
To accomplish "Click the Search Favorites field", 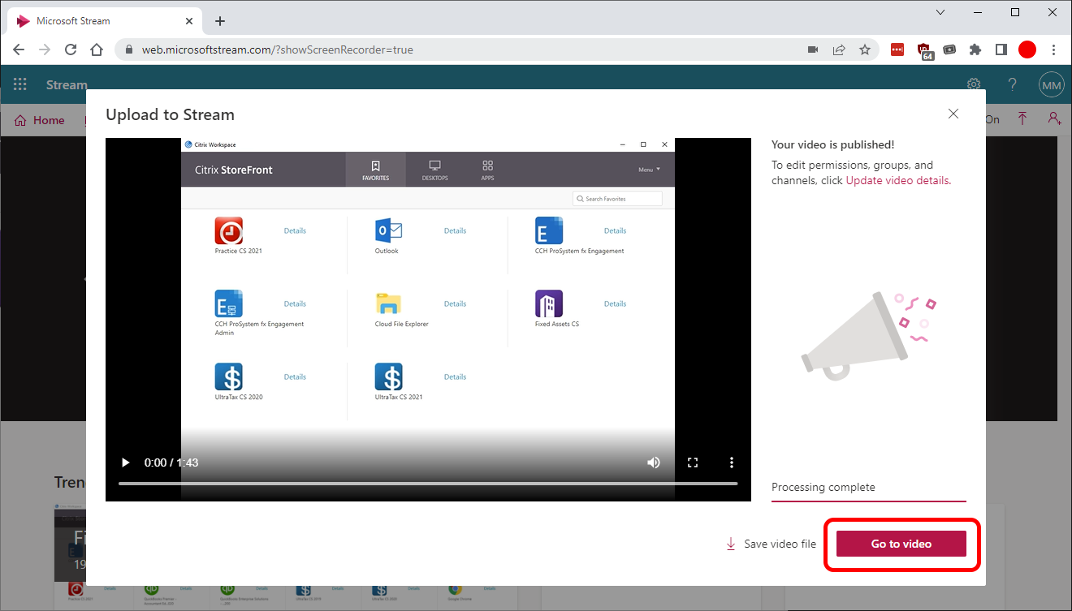I will tap(618, 199).
